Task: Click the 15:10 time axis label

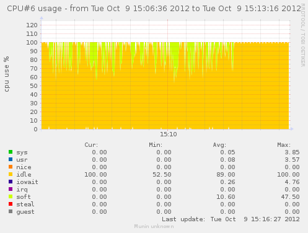Action: pos(169,134)
